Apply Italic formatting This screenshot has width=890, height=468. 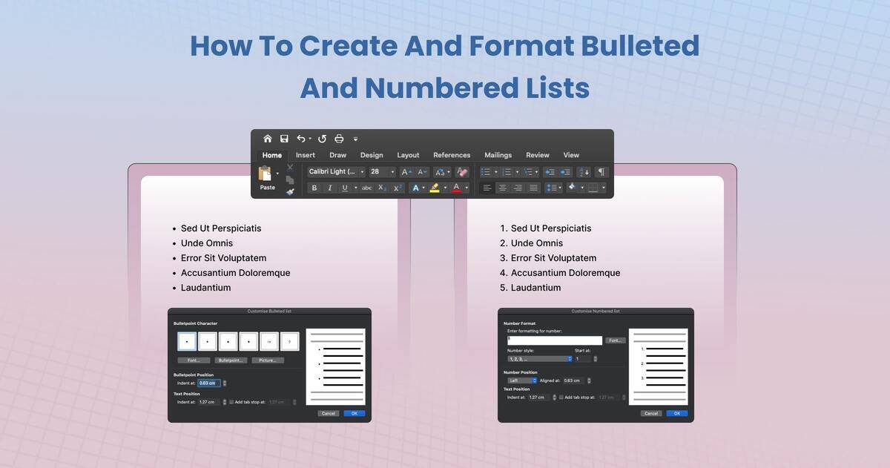click(x=330, y=187)
